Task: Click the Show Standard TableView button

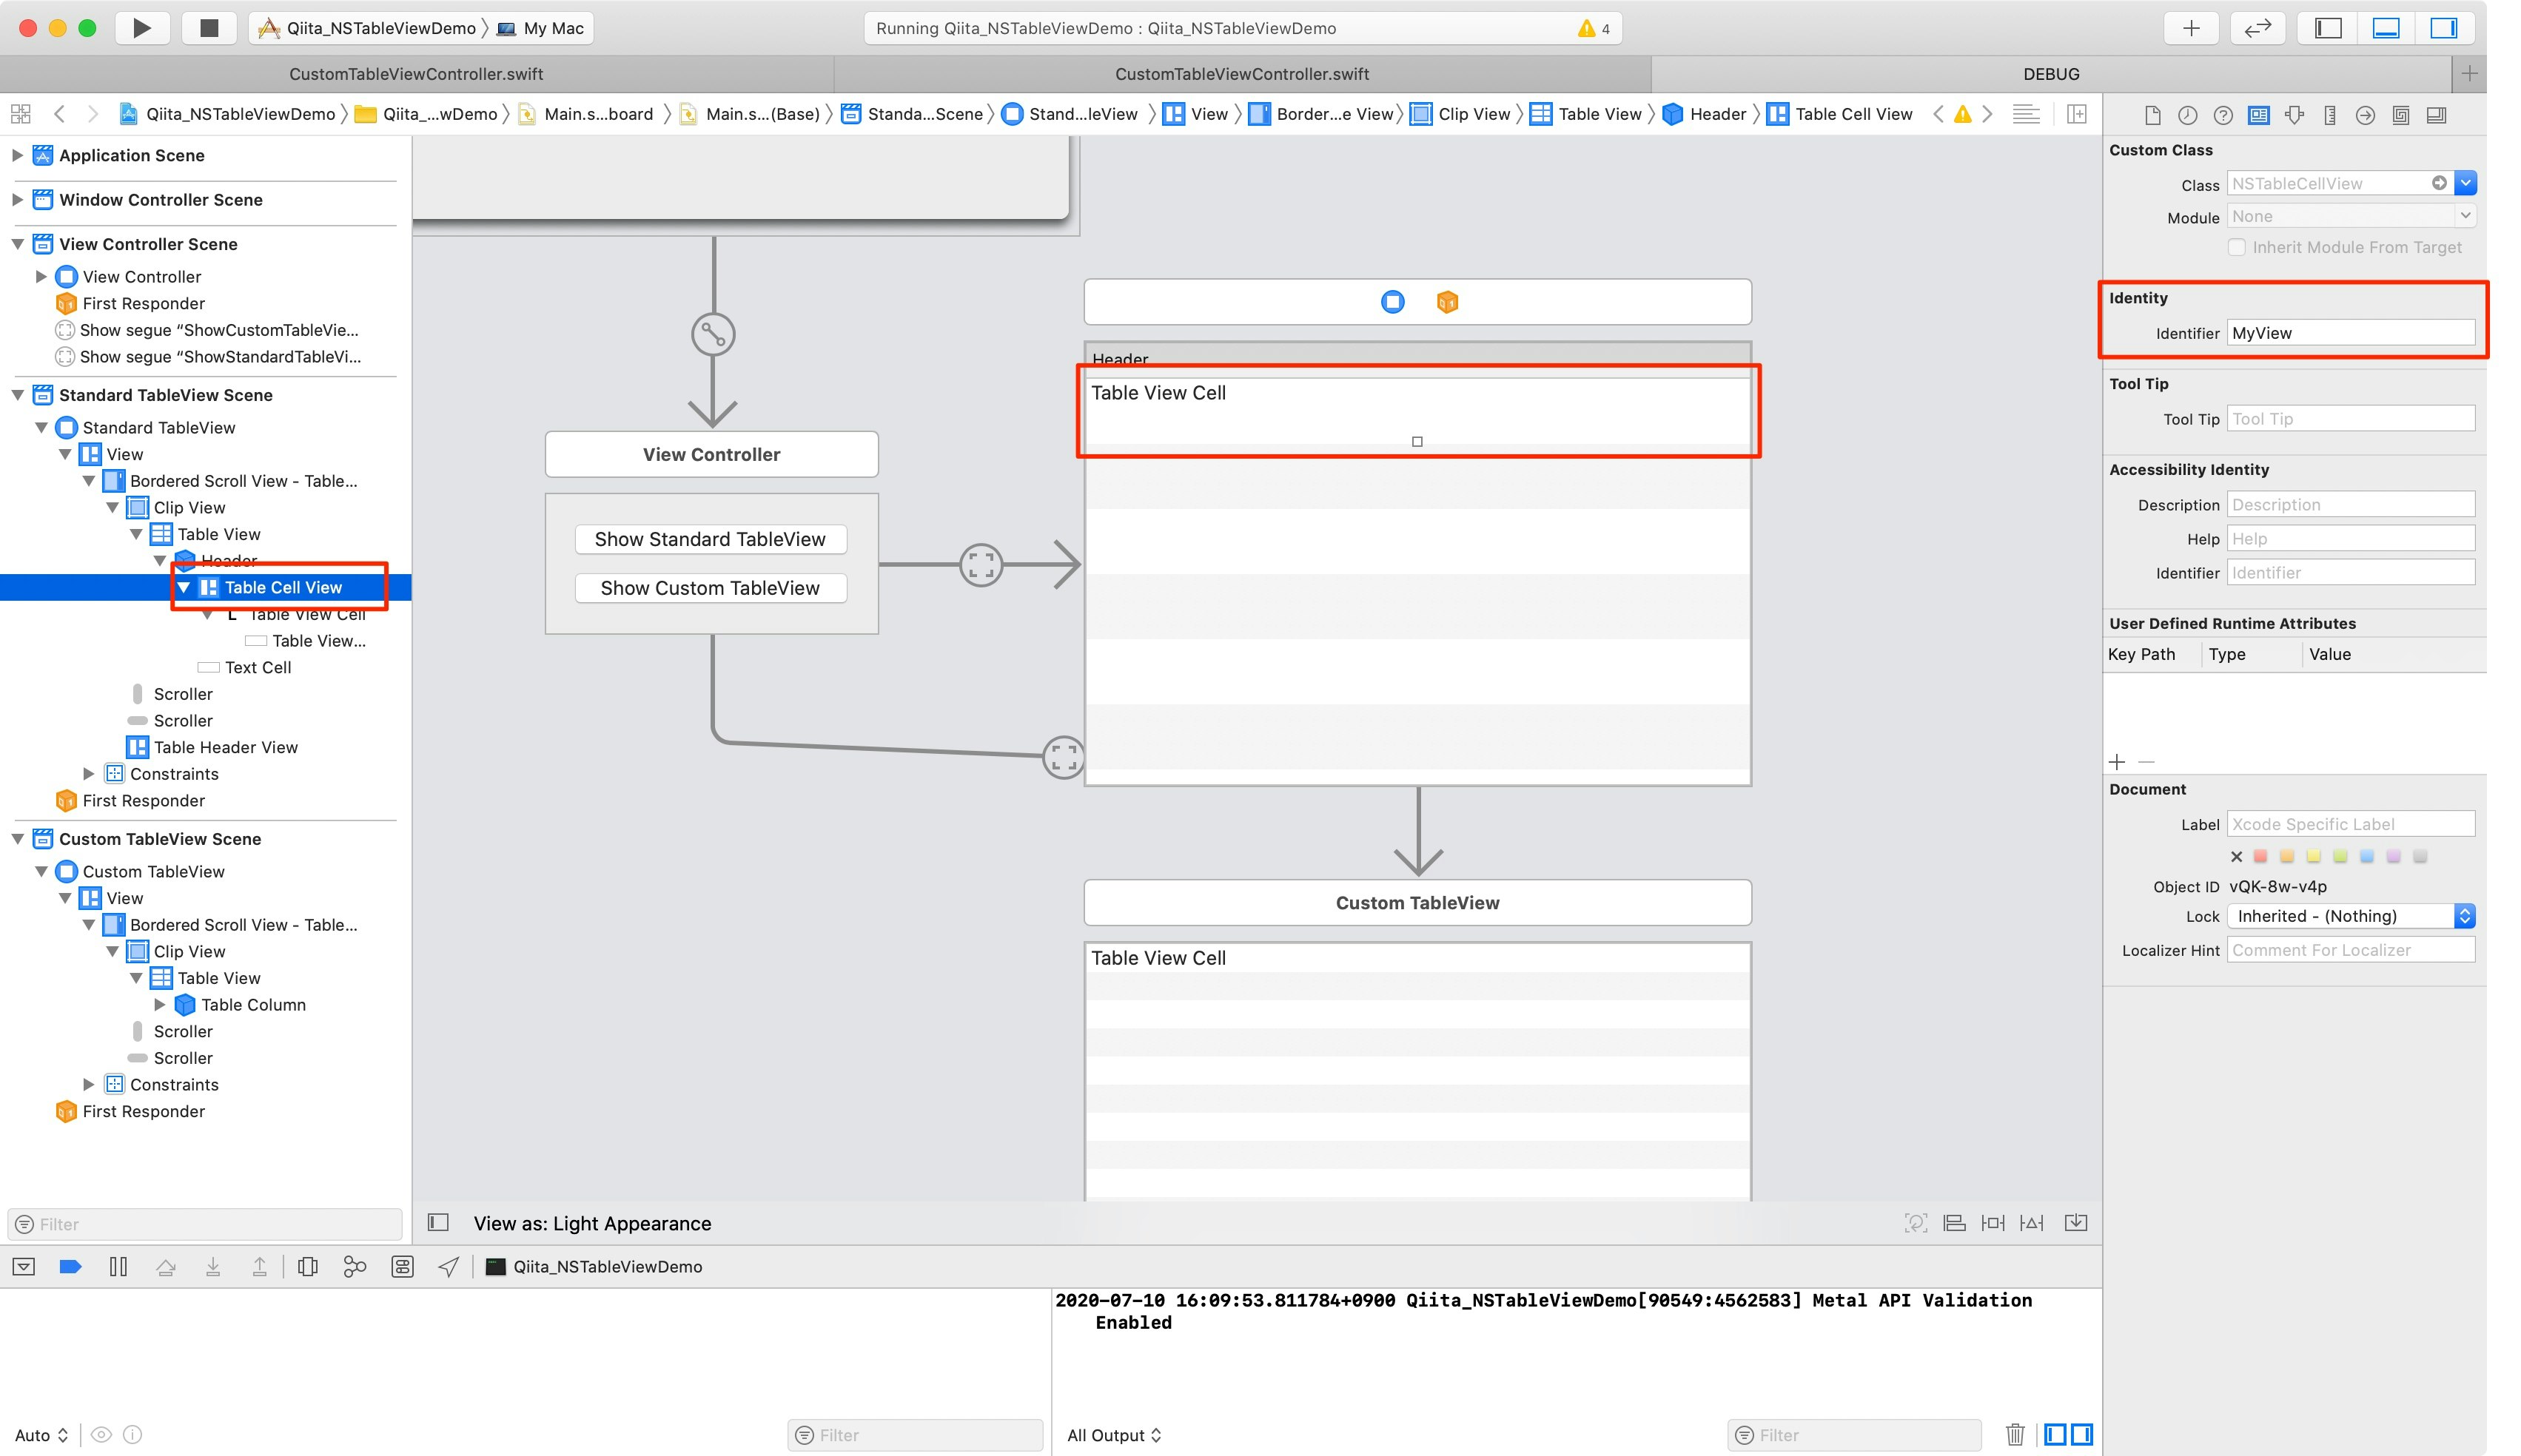Action: point(711,539)
